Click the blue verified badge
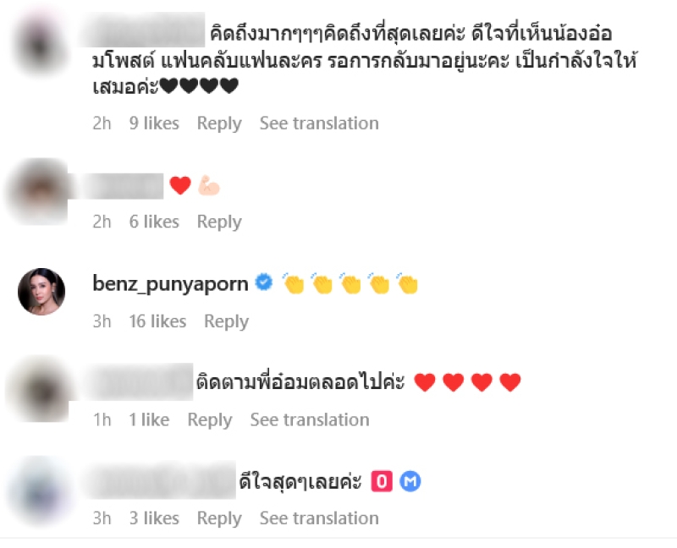The width and height of the screenshot is (677, 548). click(264, 282)
